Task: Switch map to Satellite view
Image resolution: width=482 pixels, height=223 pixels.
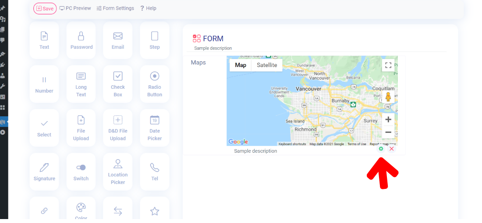Action: (x=267, y=65)
